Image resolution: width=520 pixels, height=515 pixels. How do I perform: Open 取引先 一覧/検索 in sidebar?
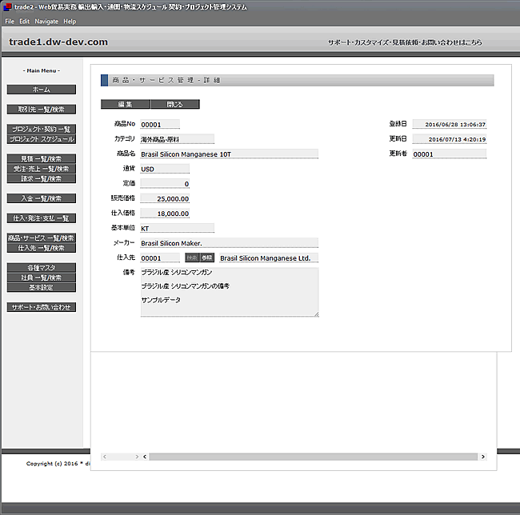(x=42, y=110)
